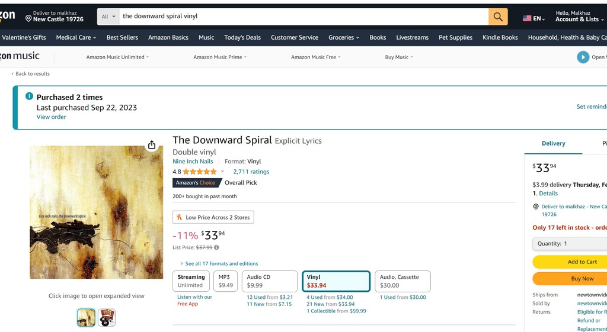Screen dimensions: 607x332
Task: Click the Amazon Music play icon
Action: pos(583,57)
